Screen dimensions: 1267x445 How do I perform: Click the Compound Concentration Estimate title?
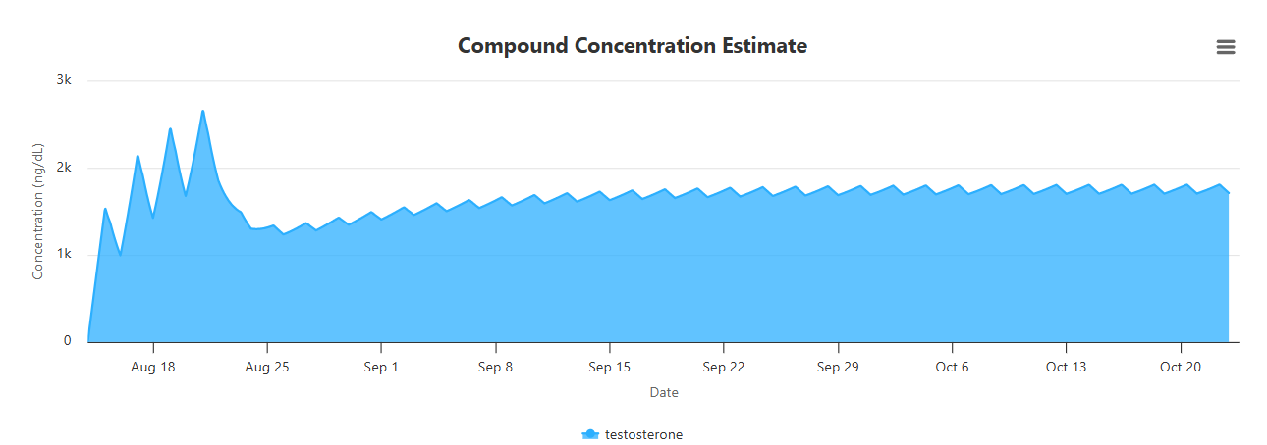coord(633,46)
